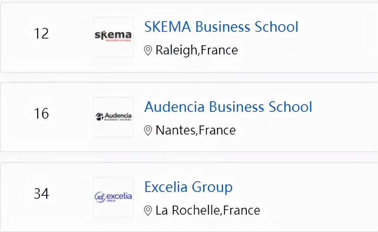Click rank number 12

(x=41, y=34)
